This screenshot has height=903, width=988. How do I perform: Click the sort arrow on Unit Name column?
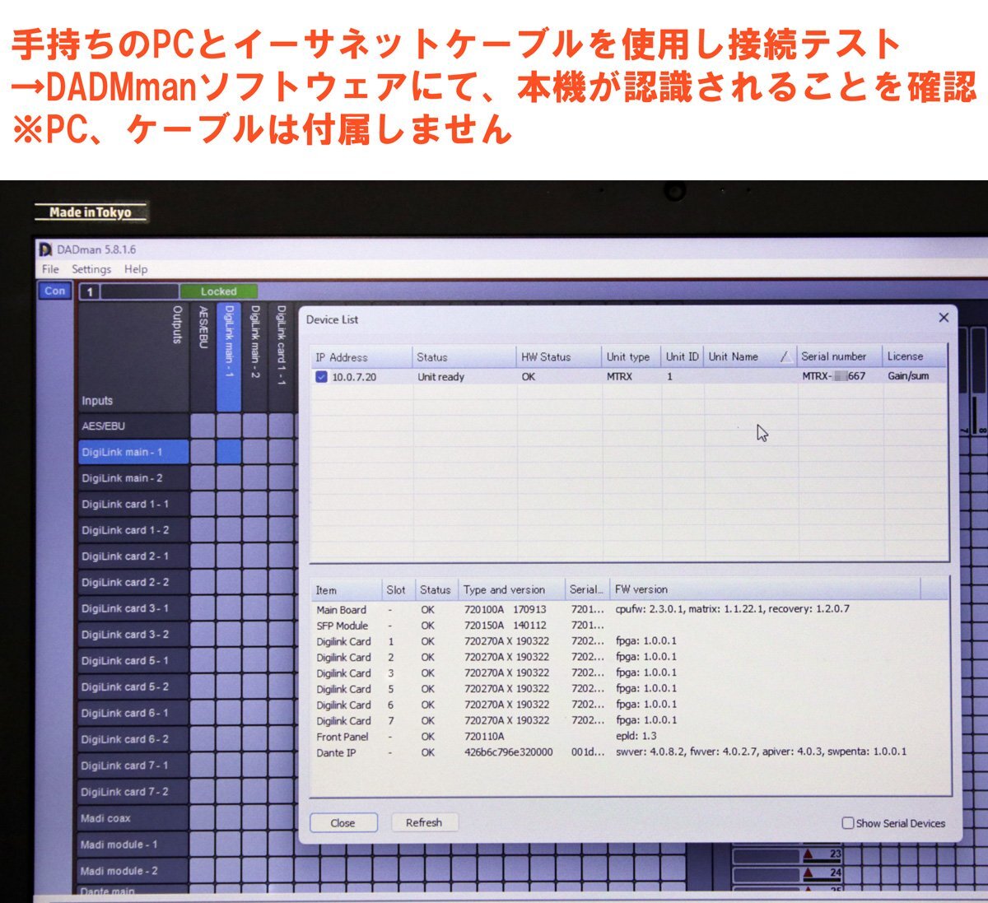tap(786, 357)
